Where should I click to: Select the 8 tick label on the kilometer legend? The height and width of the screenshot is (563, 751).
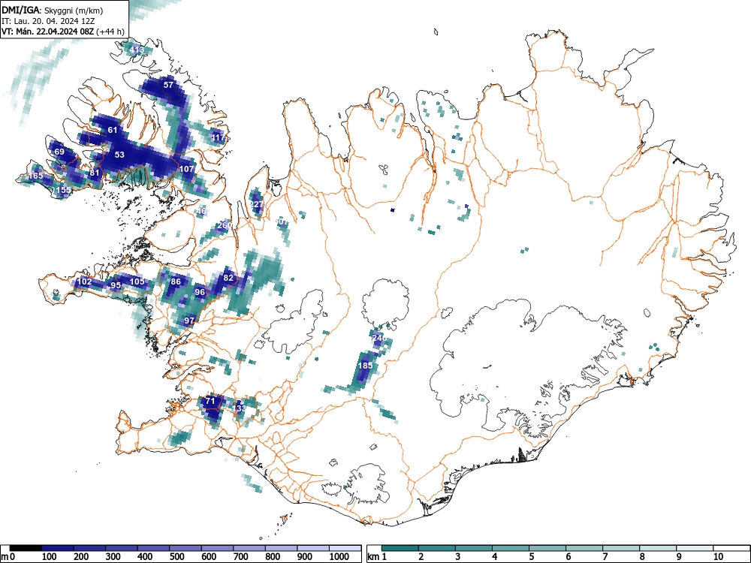642,557
